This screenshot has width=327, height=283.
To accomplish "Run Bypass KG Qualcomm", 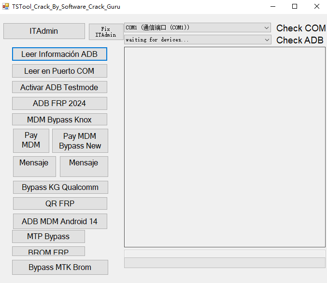I will click(x=60, y=187).
